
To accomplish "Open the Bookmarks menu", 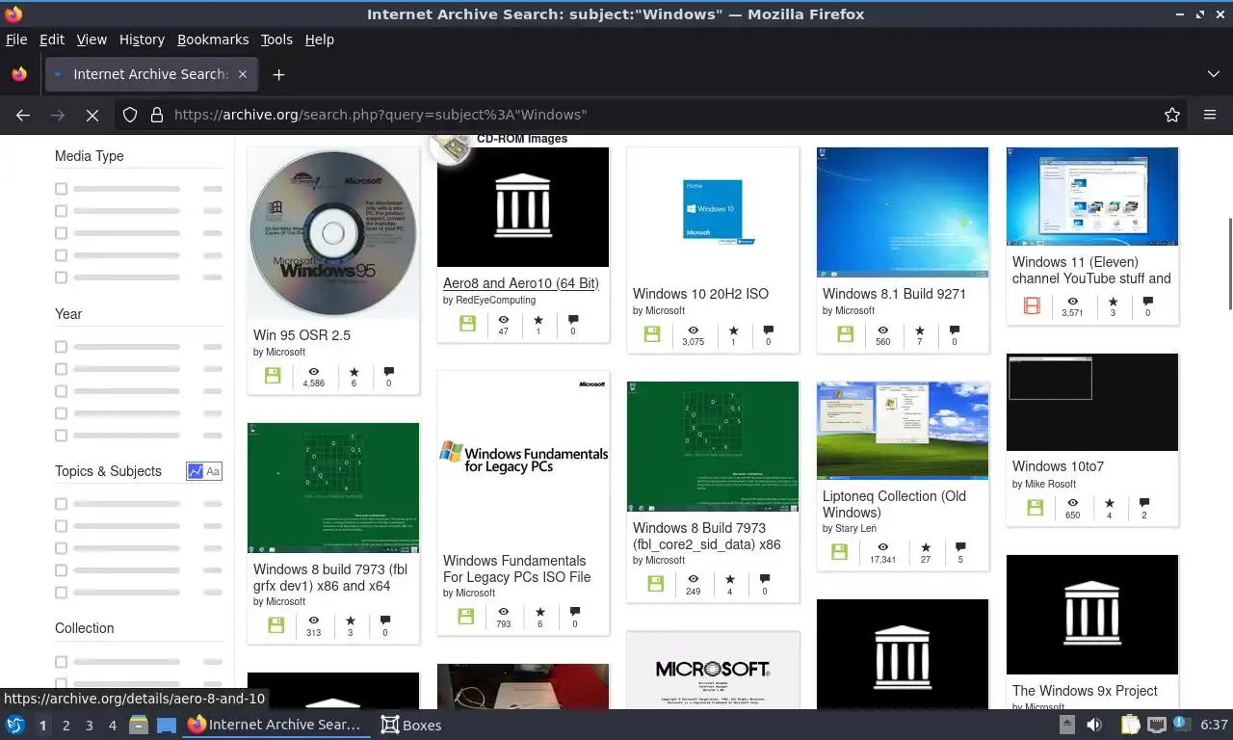I will click(213, 40).
